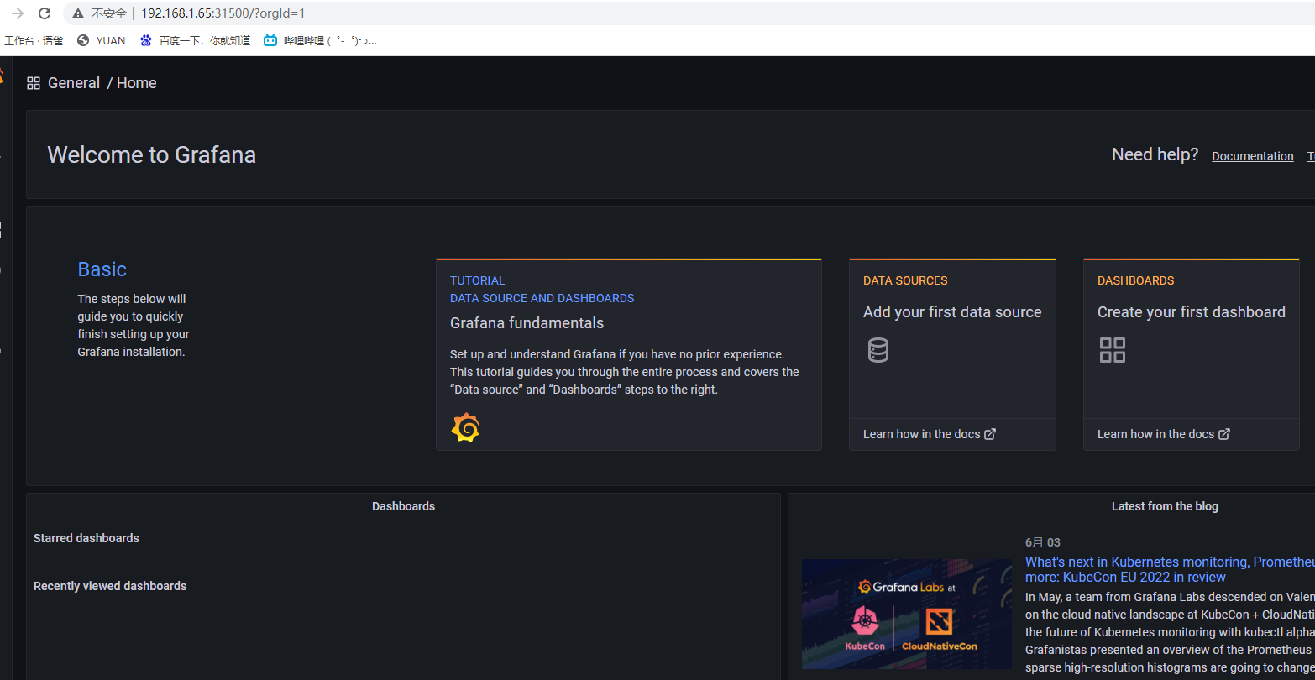Click the Basic heading
Viewport: 1315px width, 680px height.
pos(102,269)
